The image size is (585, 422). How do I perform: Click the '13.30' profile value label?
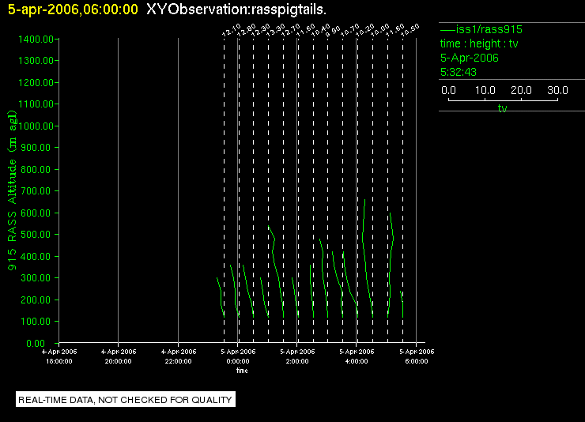coord(276,30)
